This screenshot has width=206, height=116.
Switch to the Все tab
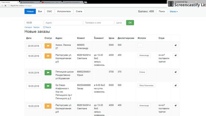[x=40, y=12]
